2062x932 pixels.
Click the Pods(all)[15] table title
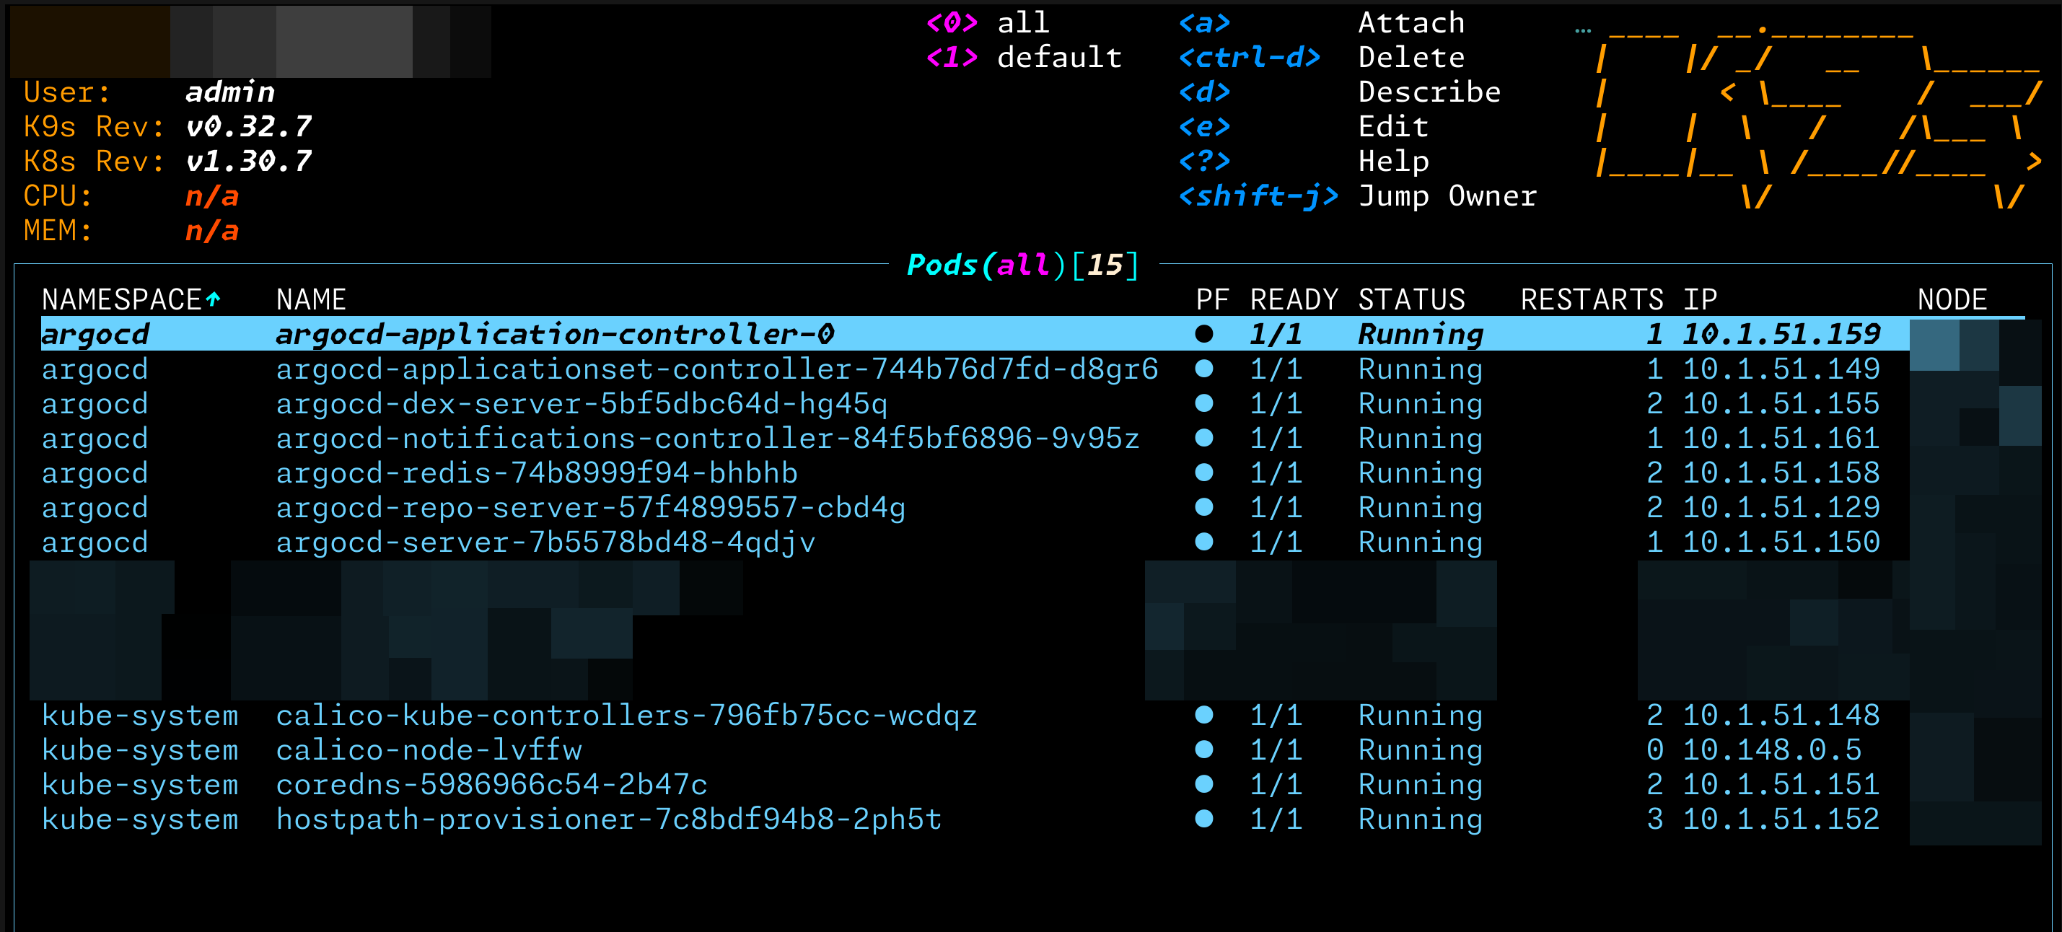pos(1022,265)
